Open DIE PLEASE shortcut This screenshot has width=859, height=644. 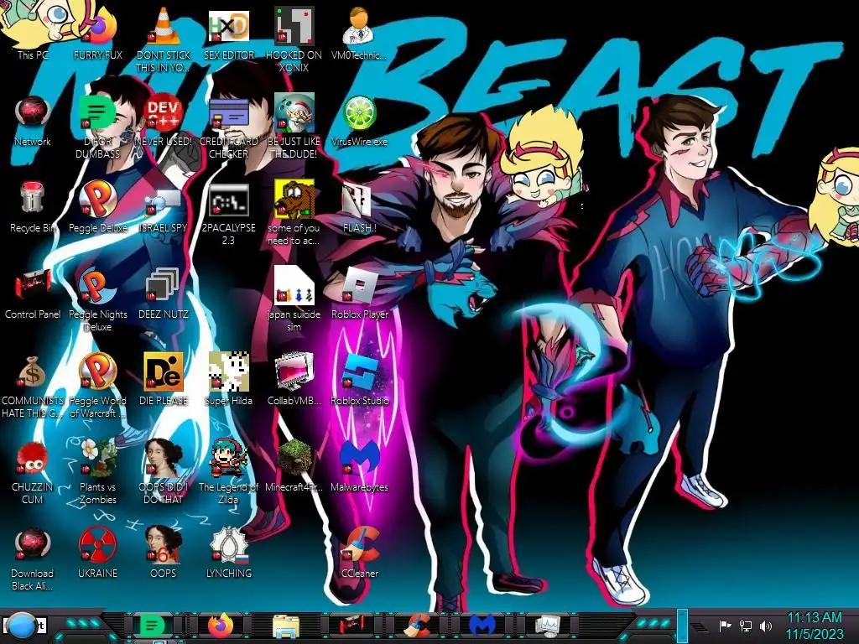coord(164,380)
